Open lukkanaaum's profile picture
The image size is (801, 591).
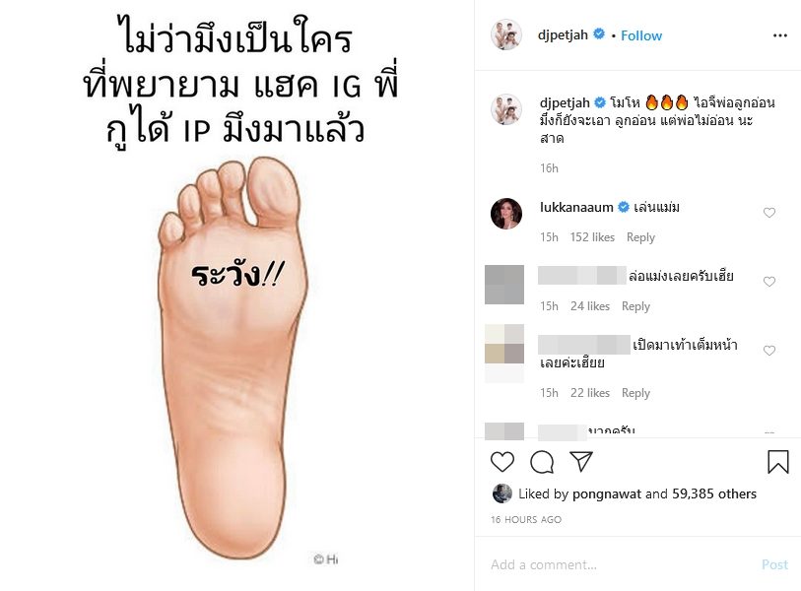coord(506,214)
